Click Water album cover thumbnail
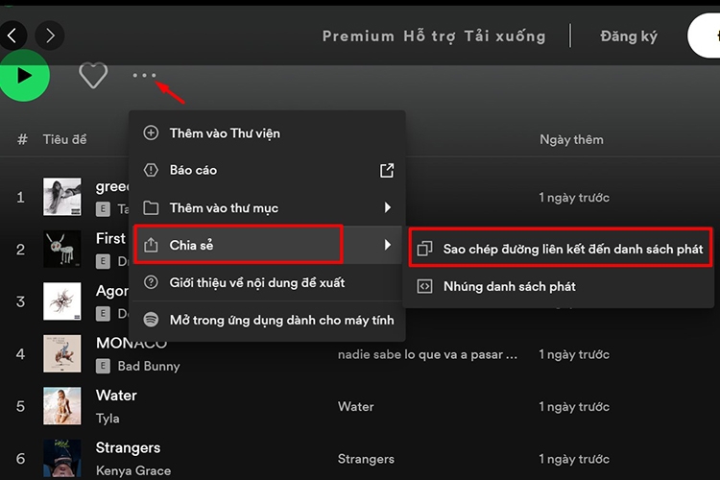 (x=62, y=406)
